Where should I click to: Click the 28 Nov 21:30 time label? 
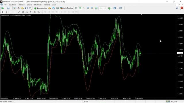coord(53,98)
